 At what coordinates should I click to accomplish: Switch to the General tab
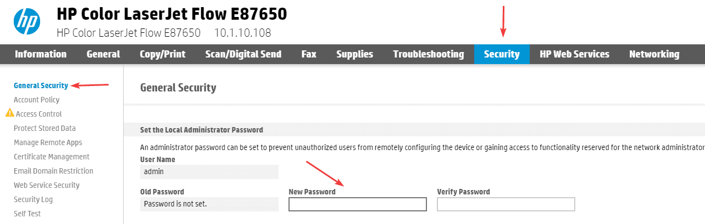pyautogui.click(x=103, y=54)
